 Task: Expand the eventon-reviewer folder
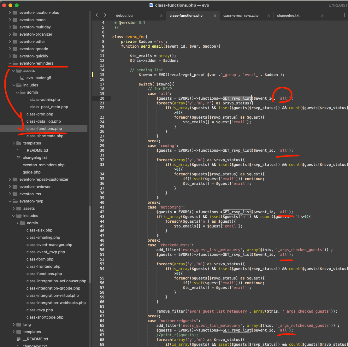[10, 186]
